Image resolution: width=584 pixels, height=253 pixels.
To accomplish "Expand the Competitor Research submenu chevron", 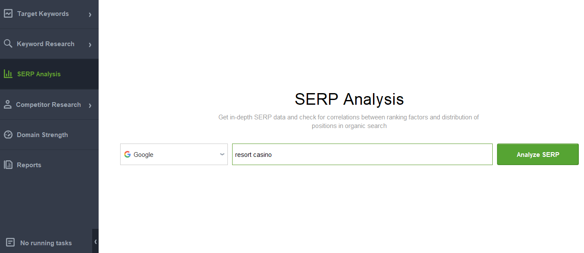I will pyautogui.click(x=90, y=106).
